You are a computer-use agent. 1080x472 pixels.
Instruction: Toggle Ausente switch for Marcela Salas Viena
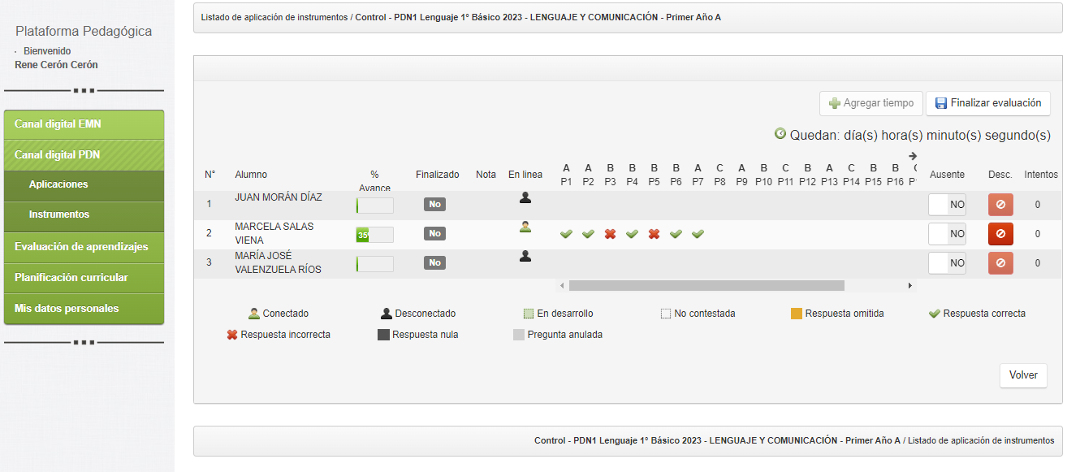[947, 234]
